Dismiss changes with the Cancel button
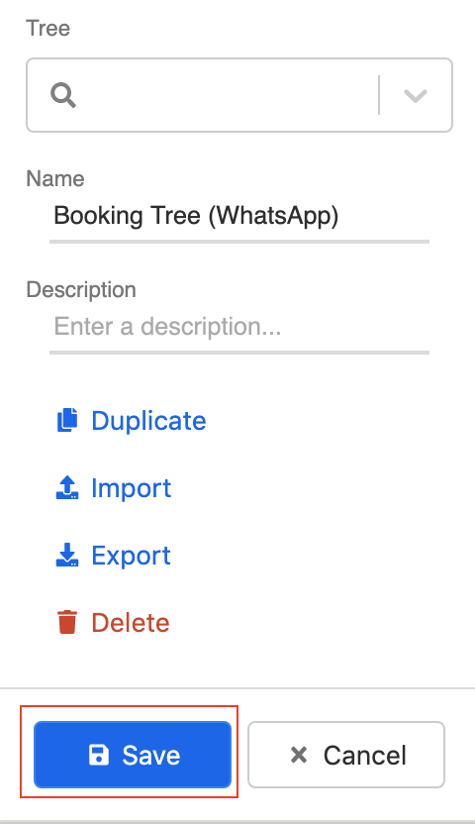Image resolution: width=475 pixels, height=824 pixels. pos(346,755)
